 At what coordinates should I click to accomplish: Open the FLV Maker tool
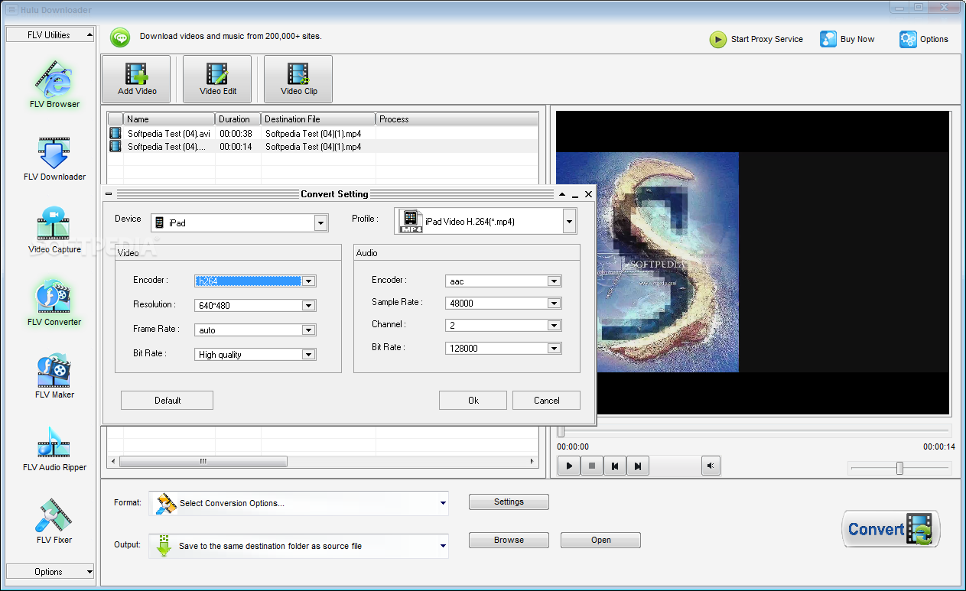click(x=54, y=376)
